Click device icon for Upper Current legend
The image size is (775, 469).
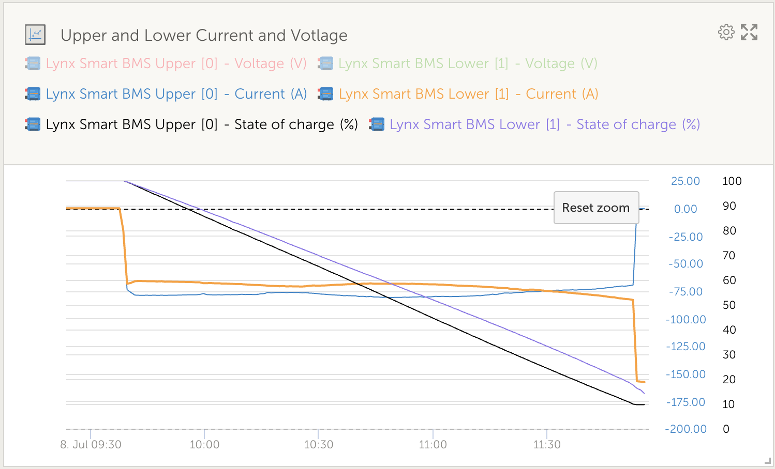[x=33, y=94]
